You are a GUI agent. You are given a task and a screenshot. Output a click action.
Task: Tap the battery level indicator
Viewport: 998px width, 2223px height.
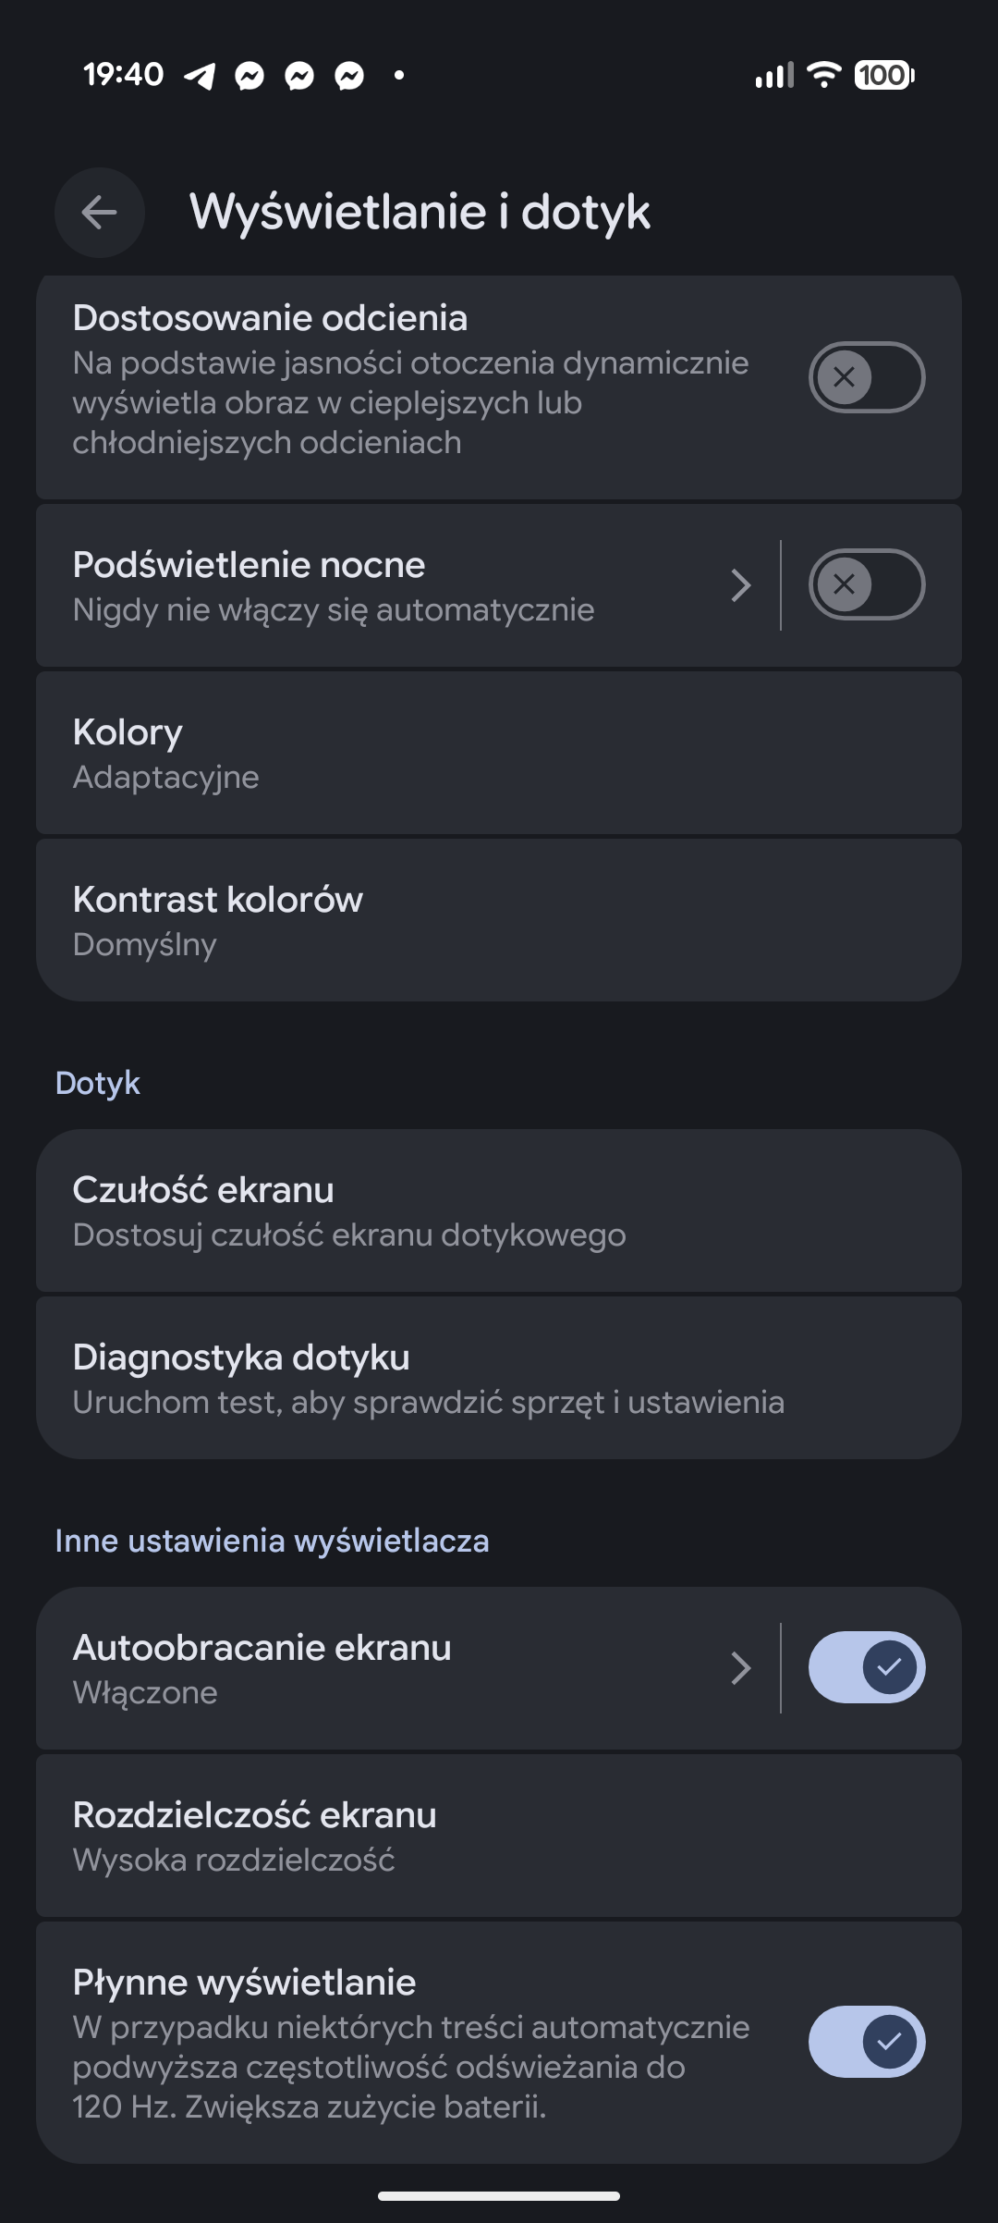[883, 74]
